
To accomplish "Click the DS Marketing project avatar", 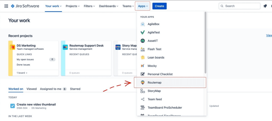I will pos(12,47).
